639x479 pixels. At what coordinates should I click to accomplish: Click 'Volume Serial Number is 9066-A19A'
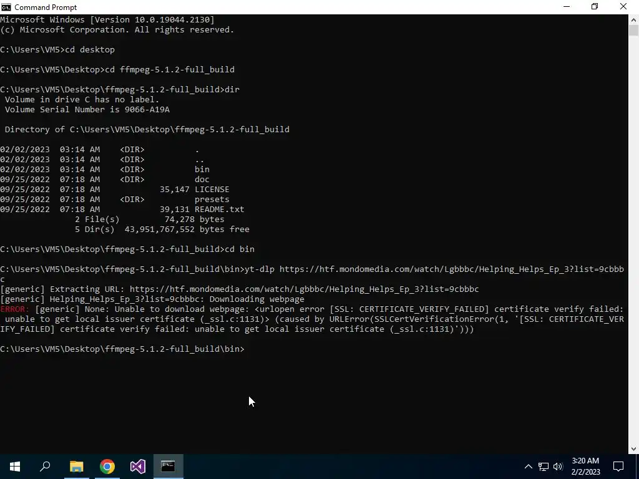87,110
